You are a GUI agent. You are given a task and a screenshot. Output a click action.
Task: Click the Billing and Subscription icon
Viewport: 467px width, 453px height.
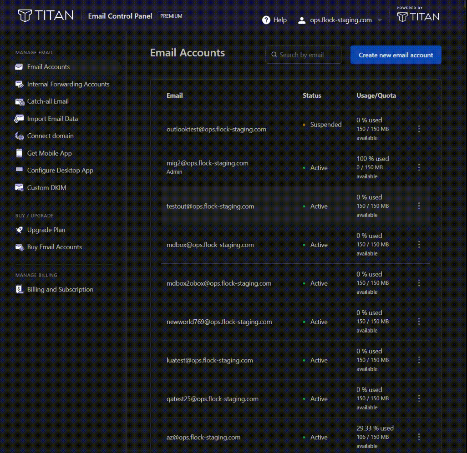20,289
